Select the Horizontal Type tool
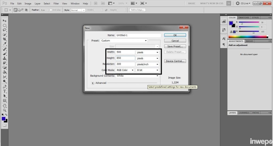273x146 pixels. 5,91
